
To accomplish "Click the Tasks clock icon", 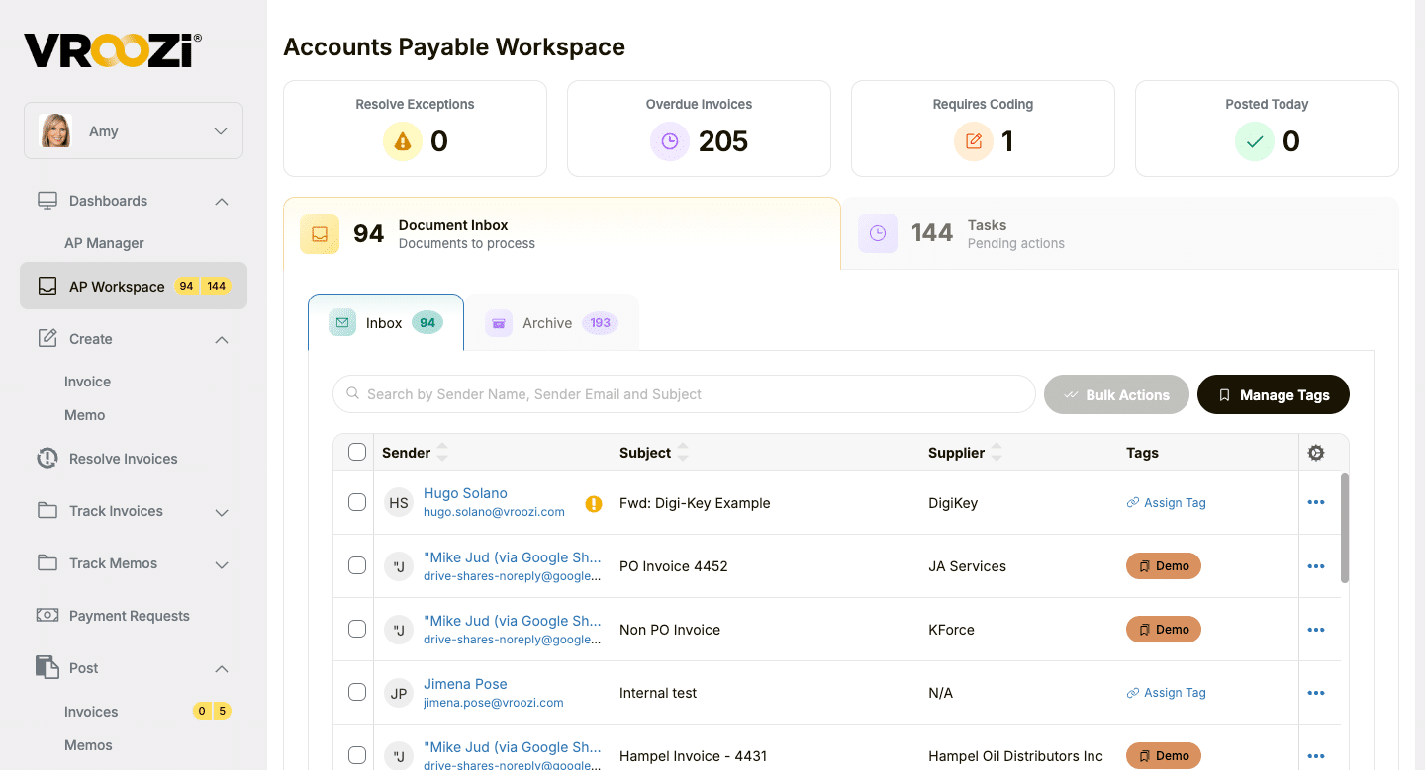I will (x=878, y=233).
